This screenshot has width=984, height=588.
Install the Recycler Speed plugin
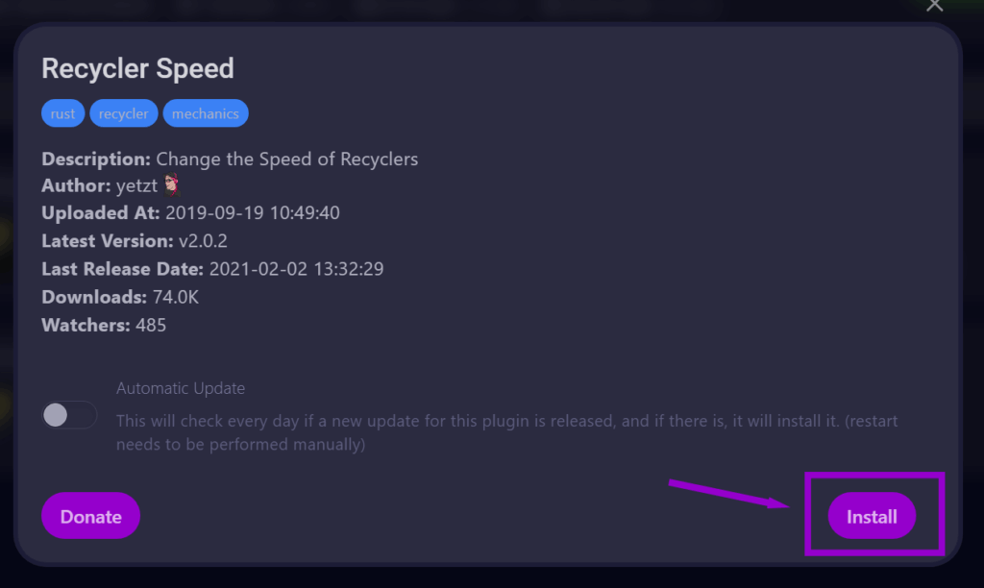tap(872, 517)
